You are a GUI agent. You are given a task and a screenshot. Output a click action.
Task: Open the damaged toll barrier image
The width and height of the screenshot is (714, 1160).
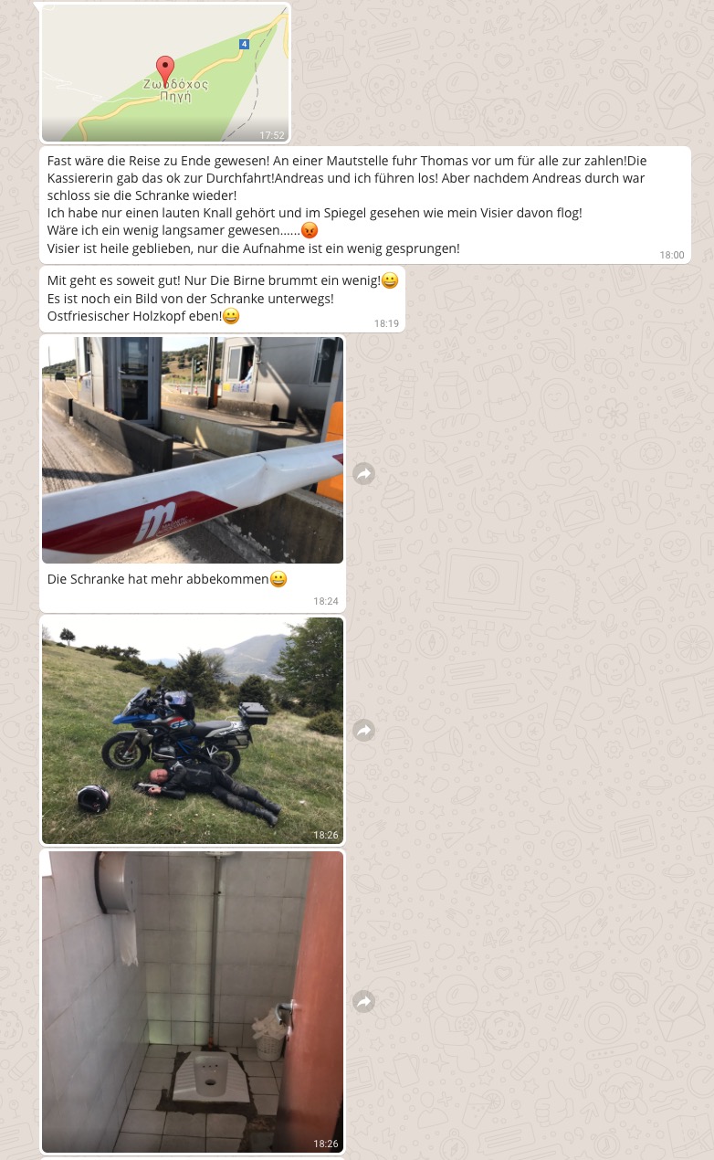193,450
